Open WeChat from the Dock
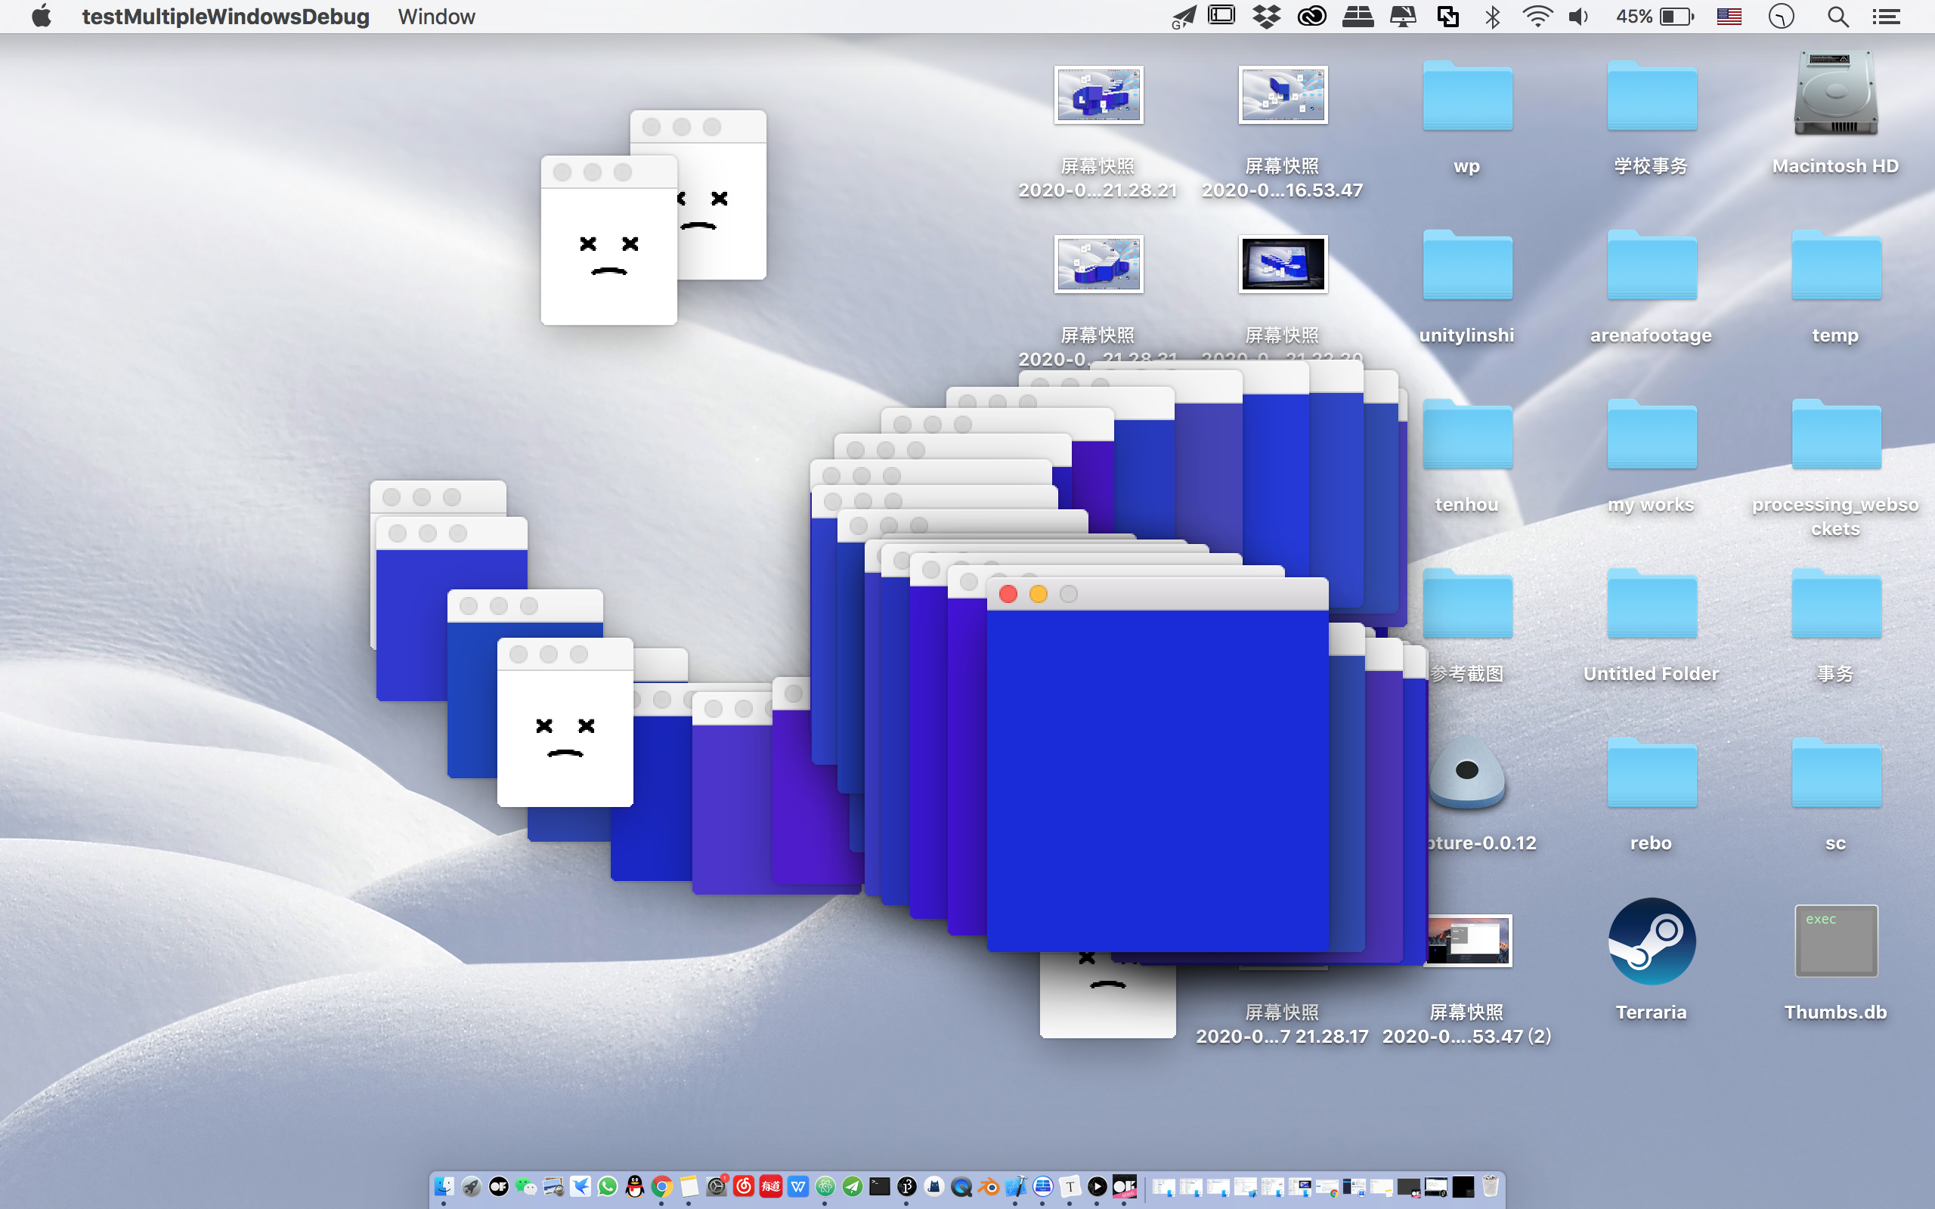 pyautogui.click(x=526, y=1186)
